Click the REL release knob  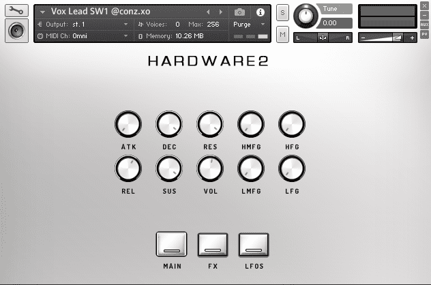(x=128, y=168)
